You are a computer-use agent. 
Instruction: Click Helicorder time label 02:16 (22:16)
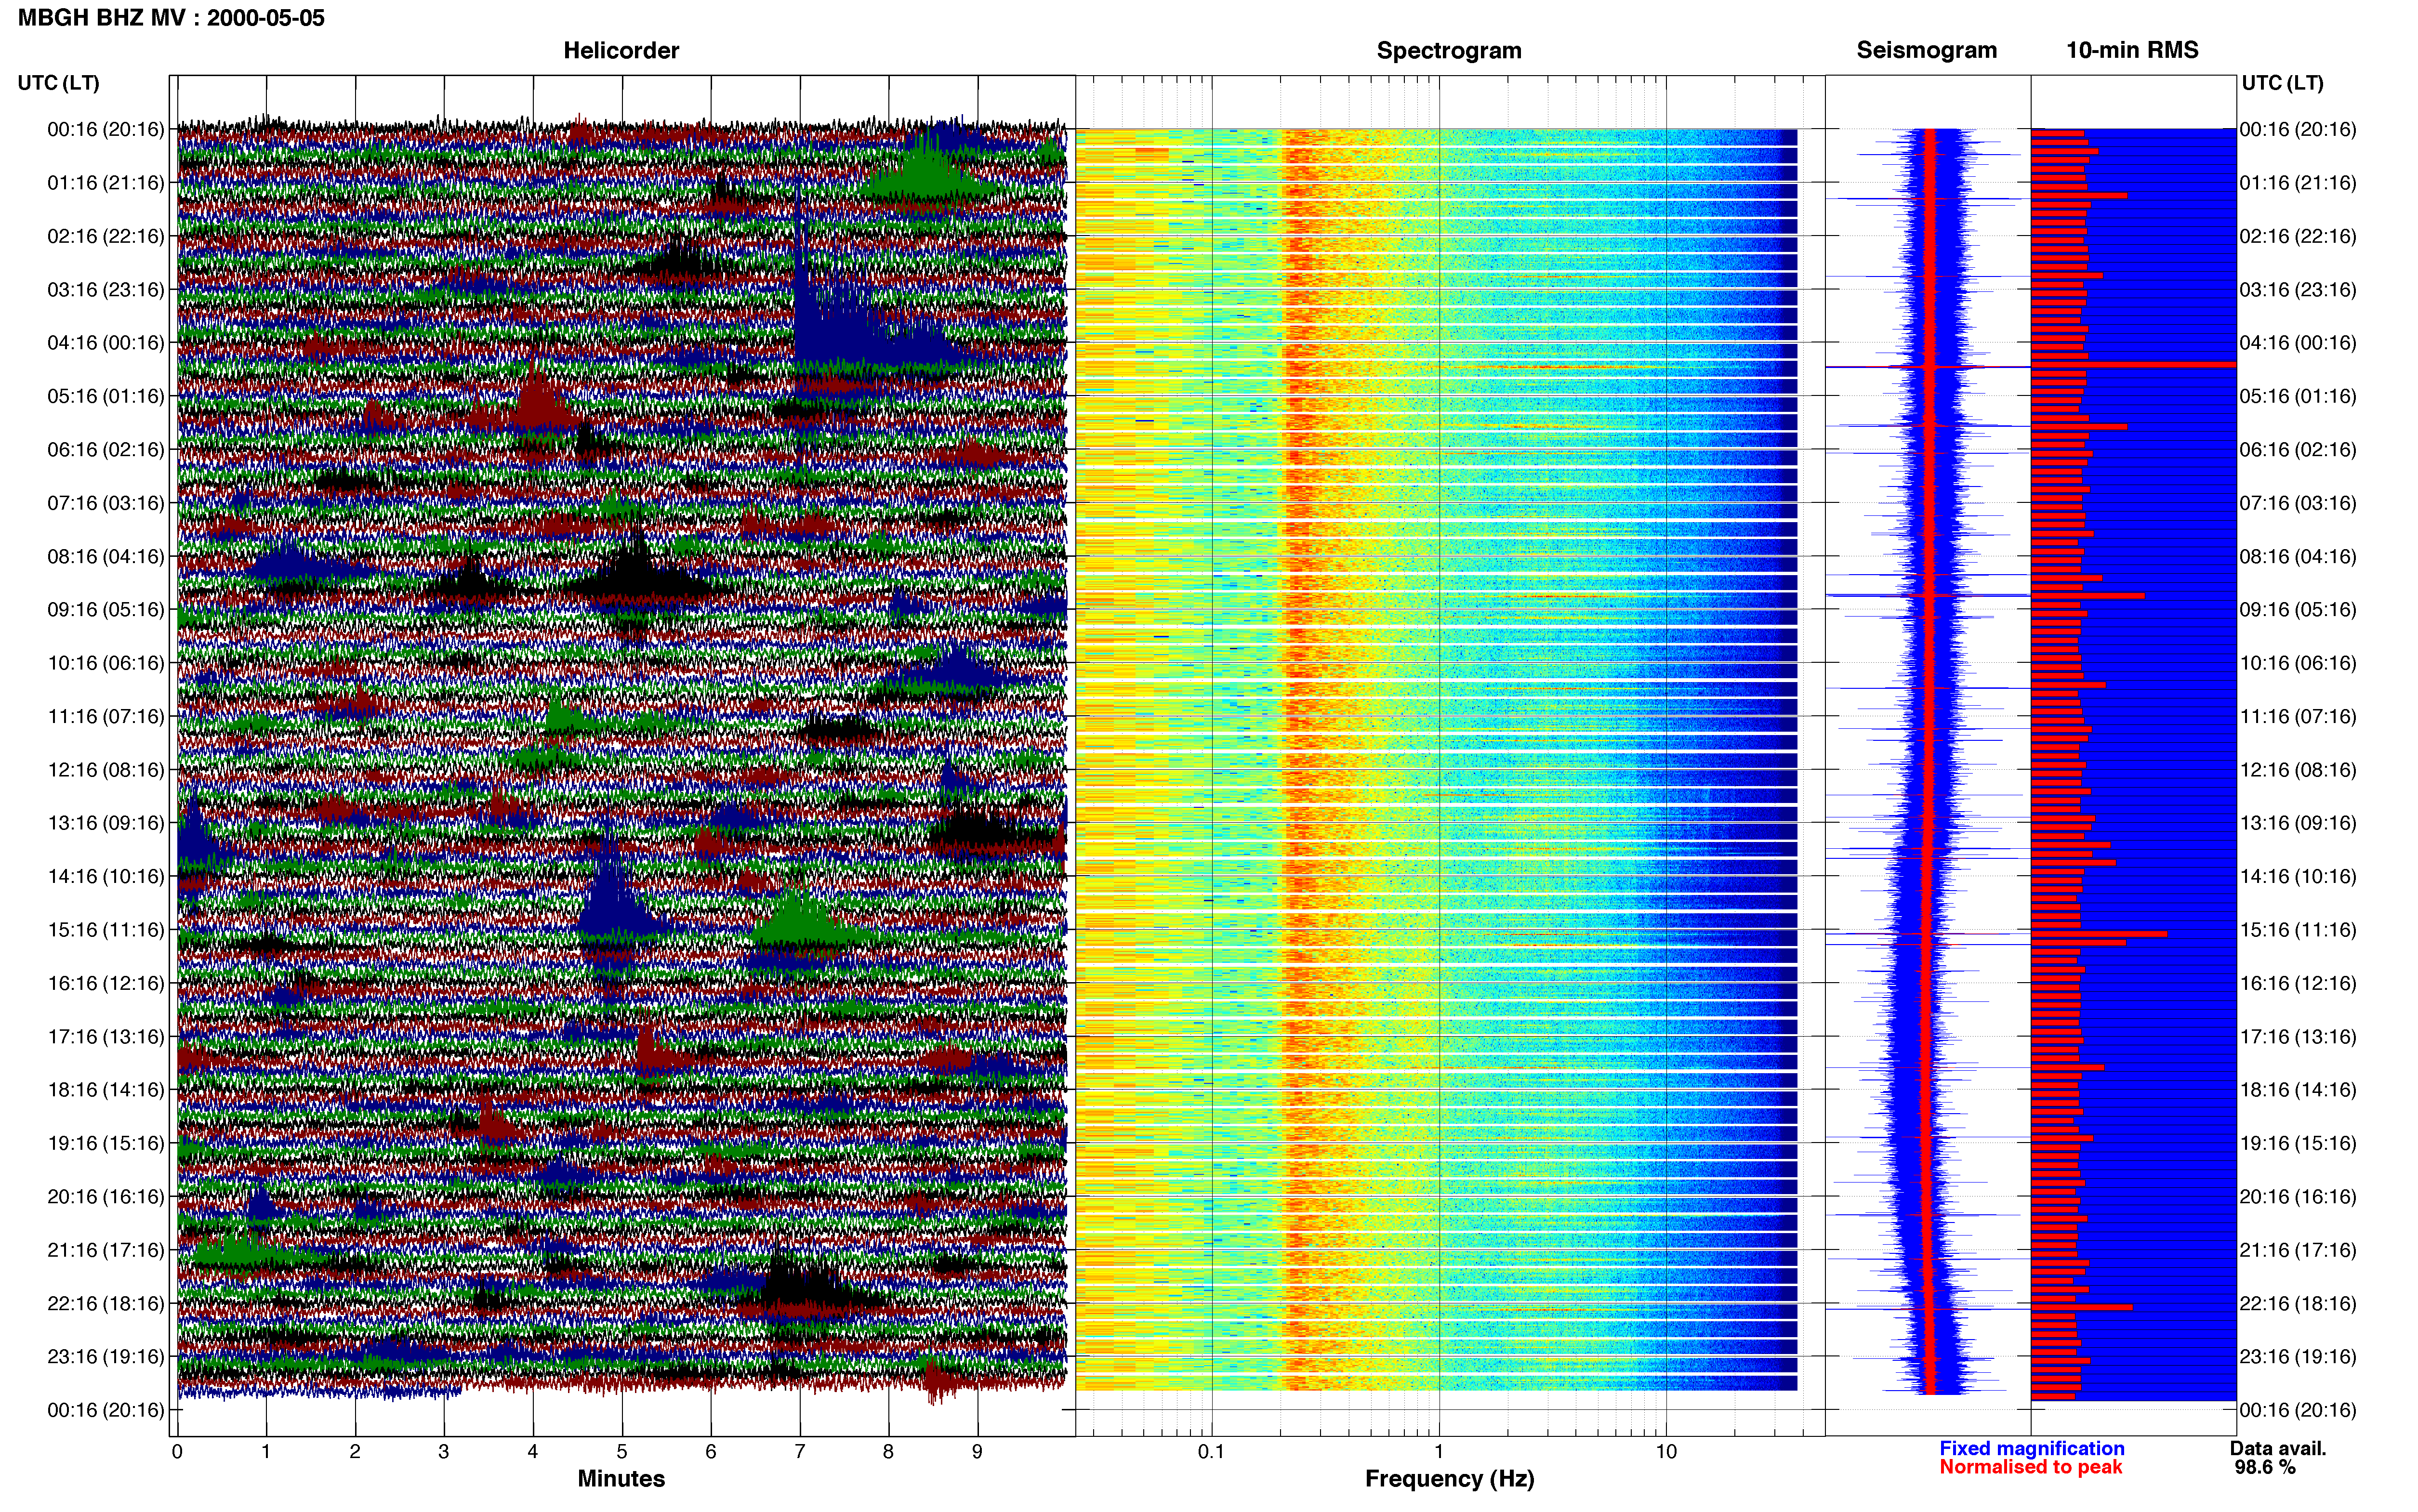click(105, 236)
